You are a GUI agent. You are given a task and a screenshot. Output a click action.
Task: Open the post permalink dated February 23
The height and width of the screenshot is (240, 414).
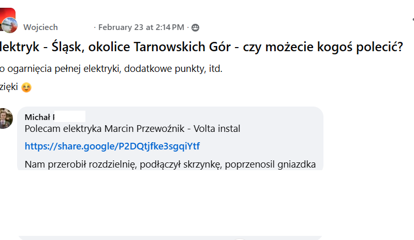141,27
